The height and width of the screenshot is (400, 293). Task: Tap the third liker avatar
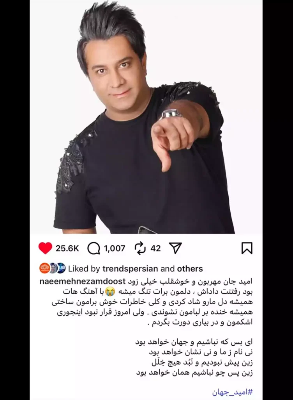point(61,268)
